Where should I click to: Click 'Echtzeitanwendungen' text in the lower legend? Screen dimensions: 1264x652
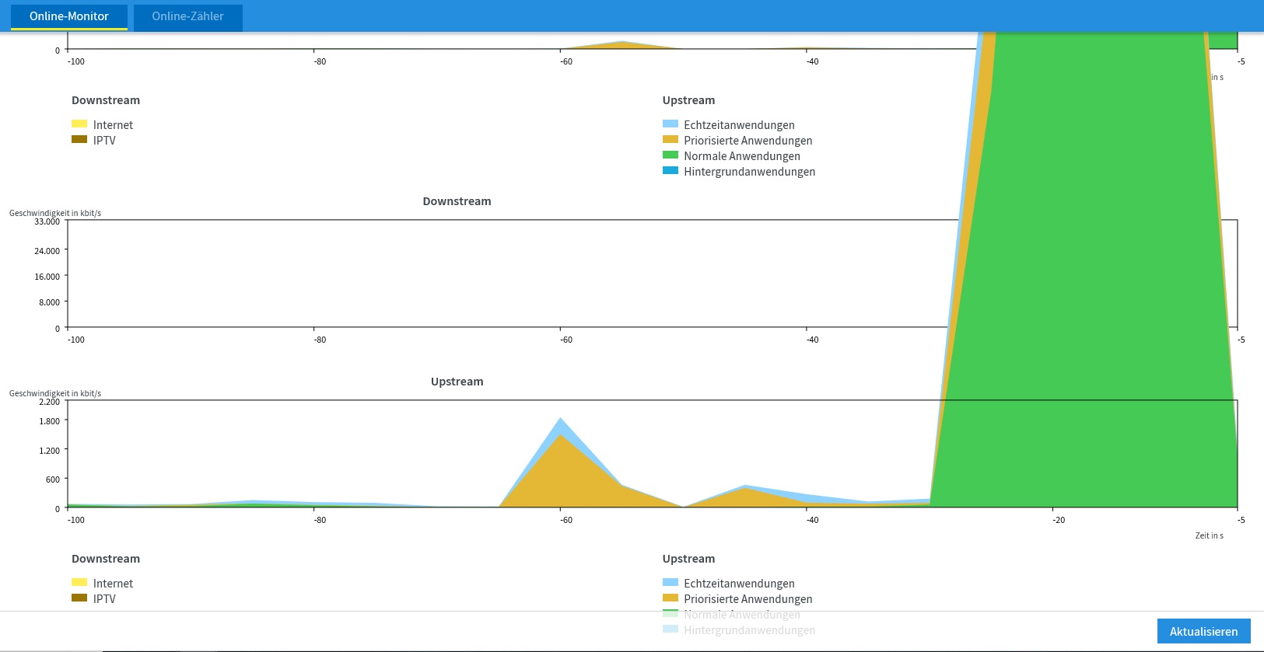739,584
